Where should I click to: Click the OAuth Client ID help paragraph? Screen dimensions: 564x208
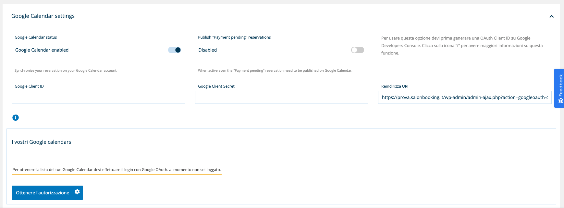point(461,45)
